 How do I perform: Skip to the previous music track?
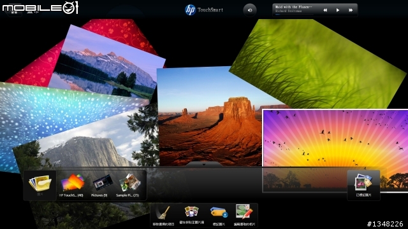click(325, 10)
